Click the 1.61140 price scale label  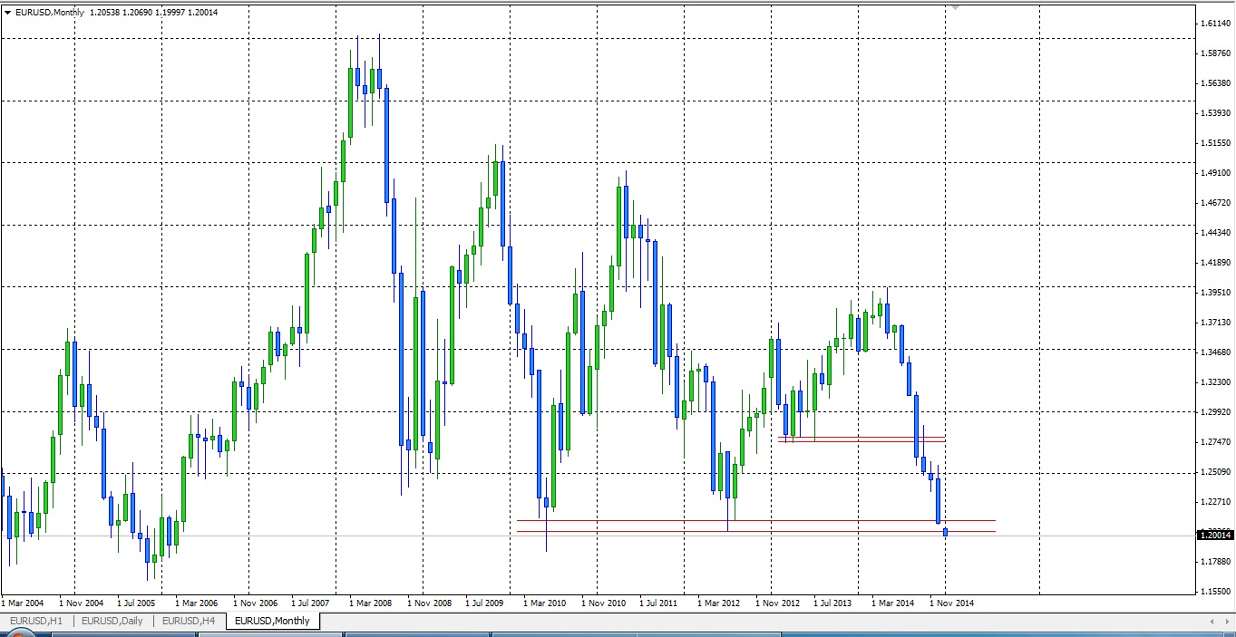(x=1215, y=23)
